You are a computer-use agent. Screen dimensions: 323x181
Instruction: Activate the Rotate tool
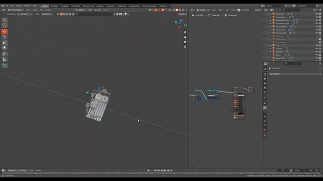pos(5,37)
